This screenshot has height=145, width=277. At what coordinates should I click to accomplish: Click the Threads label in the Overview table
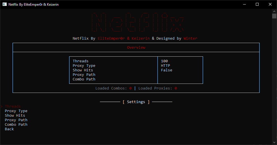[81, 61]
